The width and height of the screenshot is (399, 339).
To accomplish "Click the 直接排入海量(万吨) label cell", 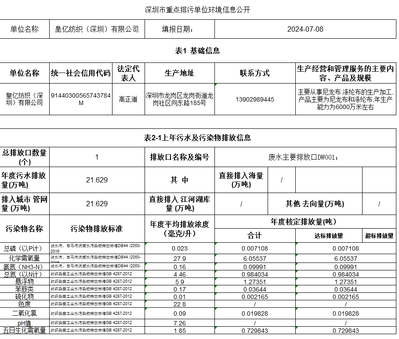I will click(241, 180).
